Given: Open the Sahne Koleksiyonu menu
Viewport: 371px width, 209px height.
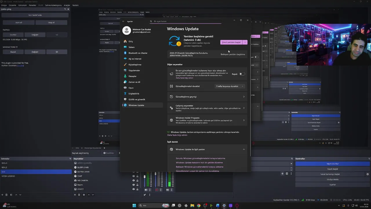Looking at the screenshot, I should pos(54,5).
